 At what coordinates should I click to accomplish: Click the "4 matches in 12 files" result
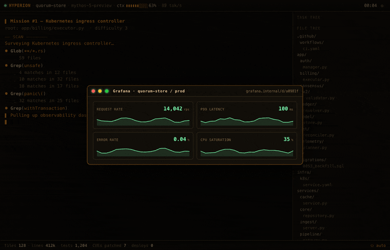click(x=48, y=73)
